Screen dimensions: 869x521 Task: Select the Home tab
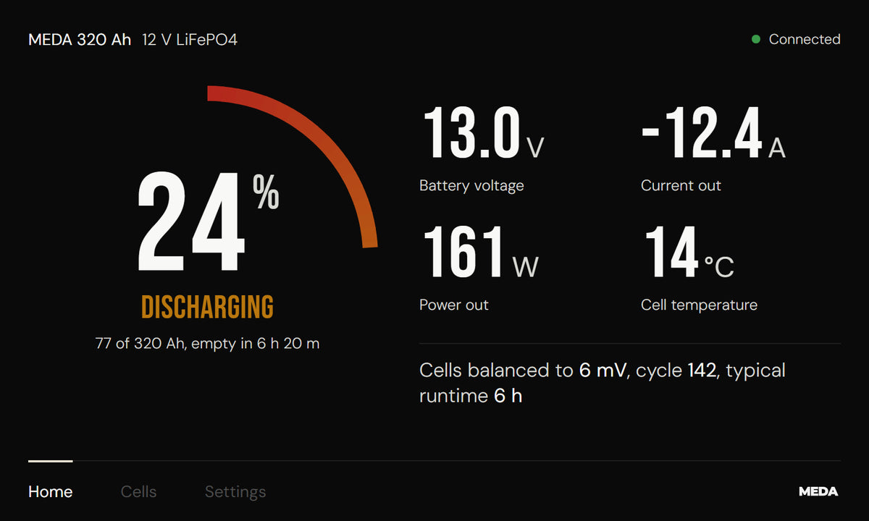(51, 492)
